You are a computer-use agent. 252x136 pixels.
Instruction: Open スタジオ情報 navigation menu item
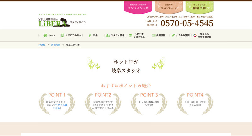pos(117,35)
